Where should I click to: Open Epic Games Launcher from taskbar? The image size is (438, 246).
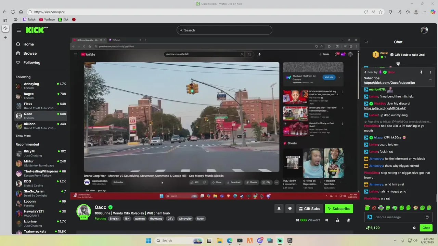pos(290,241)
